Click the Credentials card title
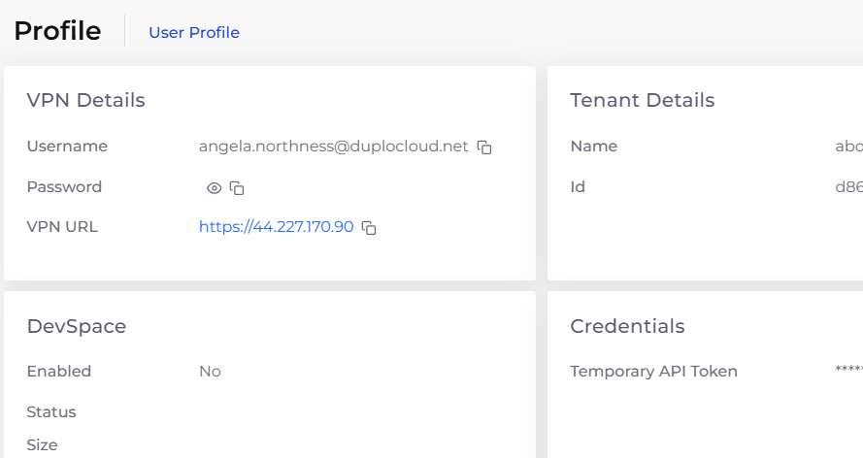Screen dimensions: 863x458 pyautogui.click(x=627, y=326)
